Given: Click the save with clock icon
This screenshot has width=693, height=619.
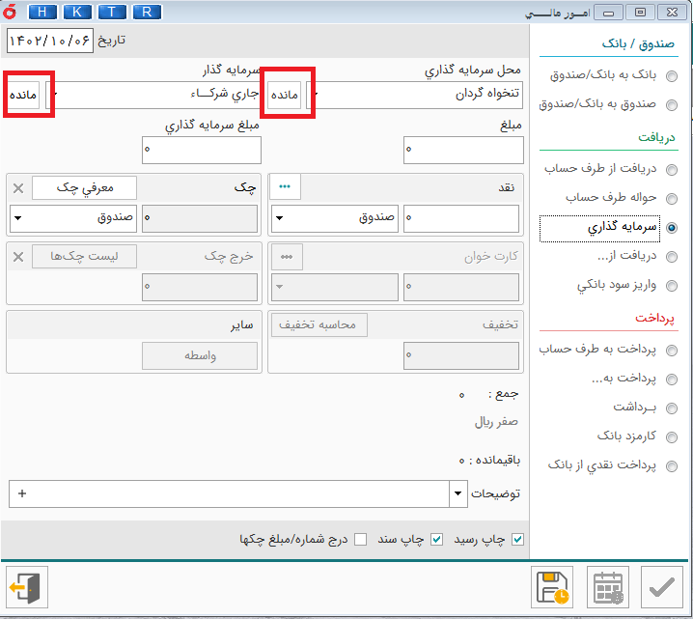Looking at the screenshot, I should point(554,587).
